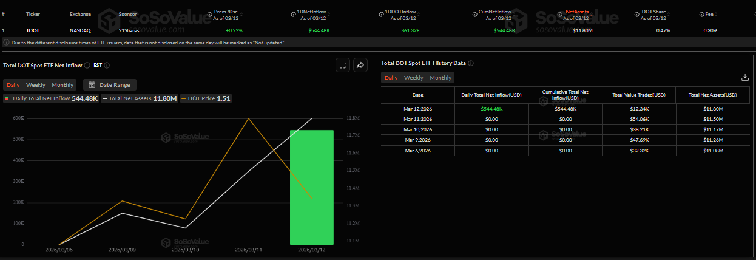Click the info icon on disclosure notice

tap(6, 43)
